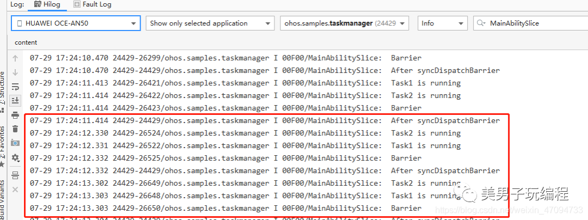Click the 'content' column header

(x=26, y=42)
